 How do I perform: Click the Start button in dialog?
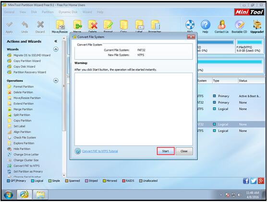click(x=166, y=151)
